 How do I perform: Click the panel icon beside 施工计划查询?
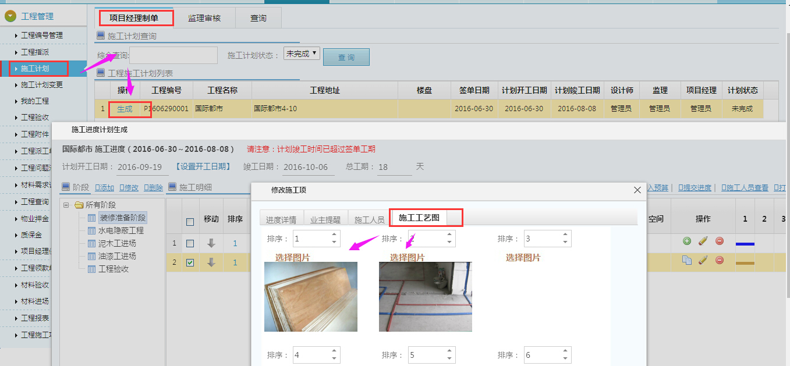[102, 36]
